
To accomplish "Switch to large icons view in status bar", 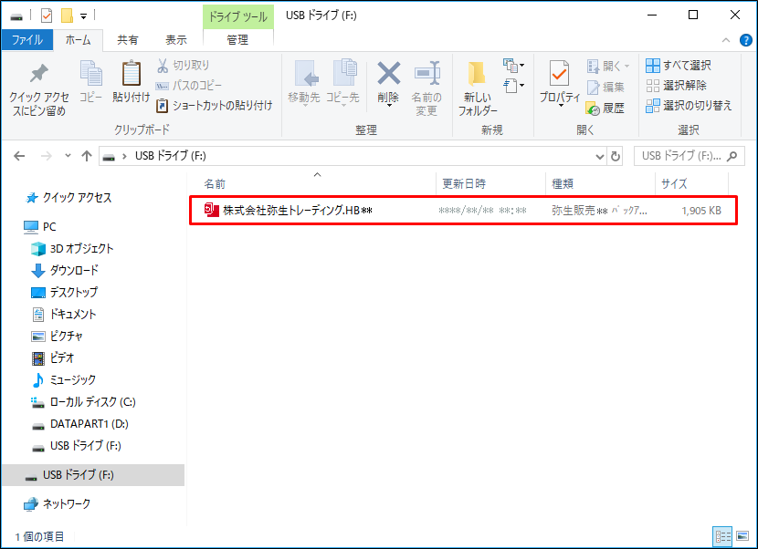I will (x=742, y=536).
